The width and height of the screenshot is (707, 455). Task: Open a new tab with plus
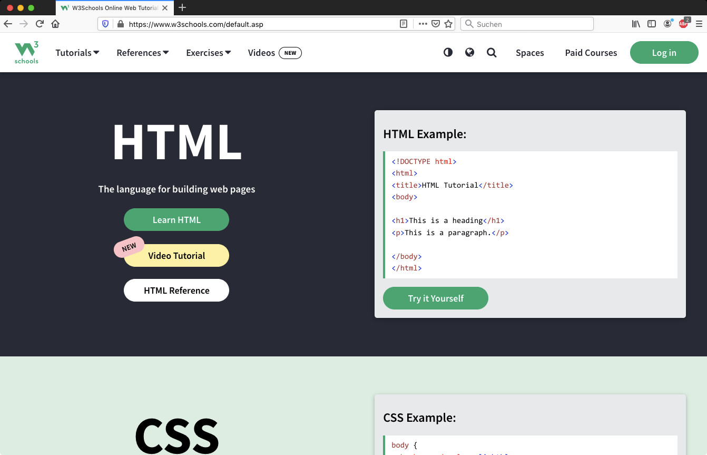[182, 7]
